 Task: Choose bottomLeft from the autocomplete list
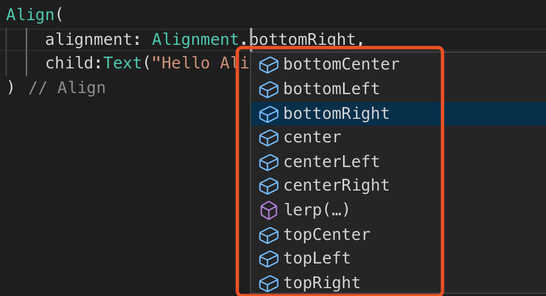[331, 89]
